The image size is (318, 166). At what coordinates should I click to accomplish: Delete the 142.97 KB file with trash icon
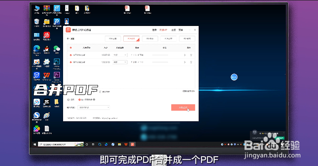[191, 55]
